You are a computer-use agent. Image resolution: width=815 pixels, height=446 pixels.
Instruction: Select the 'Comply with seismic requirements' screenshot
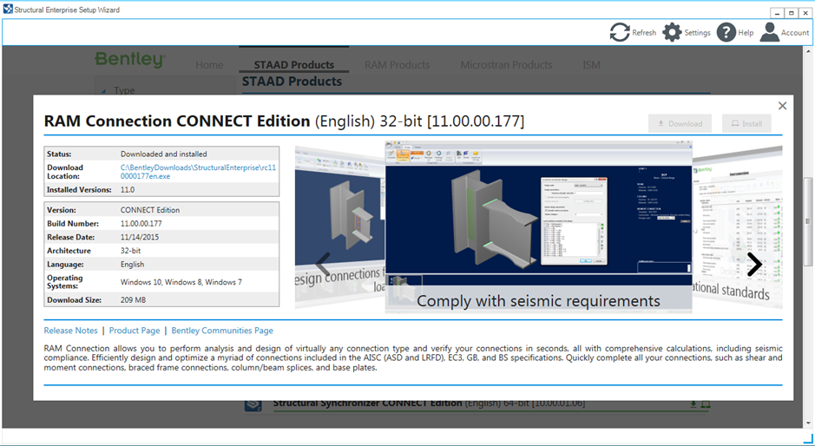point(538,226)
